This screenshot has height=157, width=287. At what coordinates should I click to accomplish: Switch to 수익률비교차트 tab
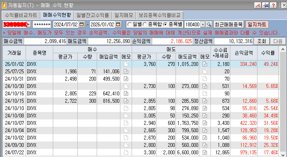click(21, 15)
